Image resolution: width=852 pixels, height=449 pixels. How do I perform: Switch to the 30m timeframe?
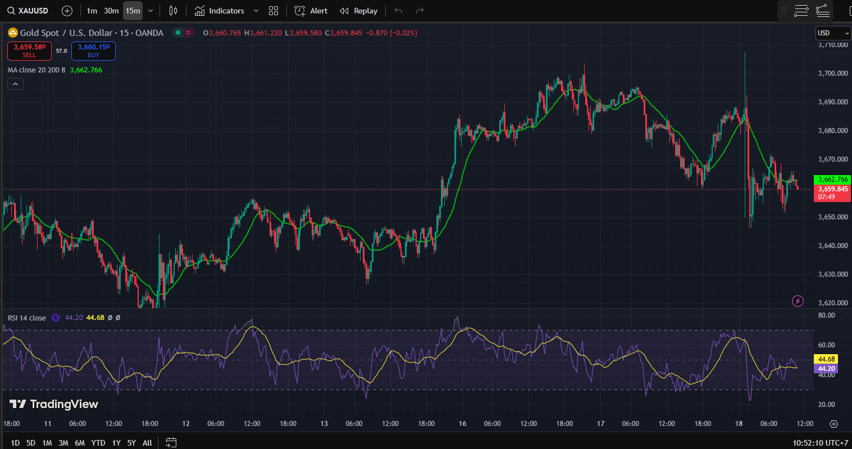click(111, 11)
